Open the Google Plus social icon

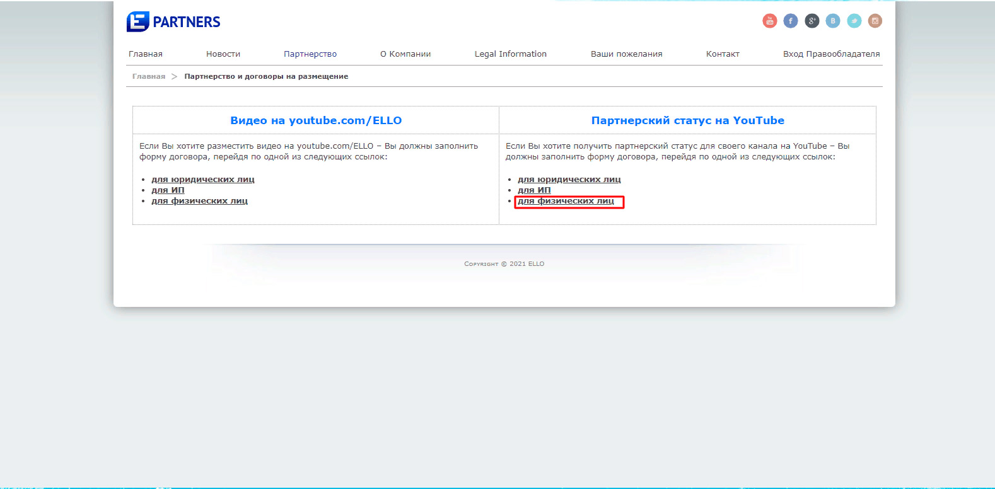[x=812, y=21]
